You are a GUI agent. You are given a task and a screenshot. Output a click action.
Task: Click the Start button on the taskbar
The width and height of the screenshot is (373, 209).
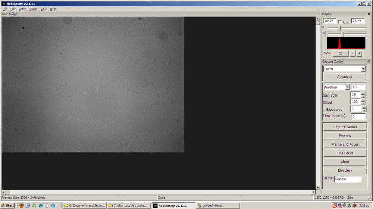[8, 205]
